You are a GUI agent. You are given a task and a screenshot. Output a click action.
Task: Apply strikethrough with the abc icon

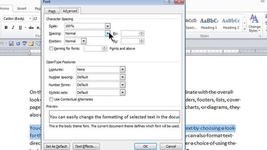click(x=31, y=27)
